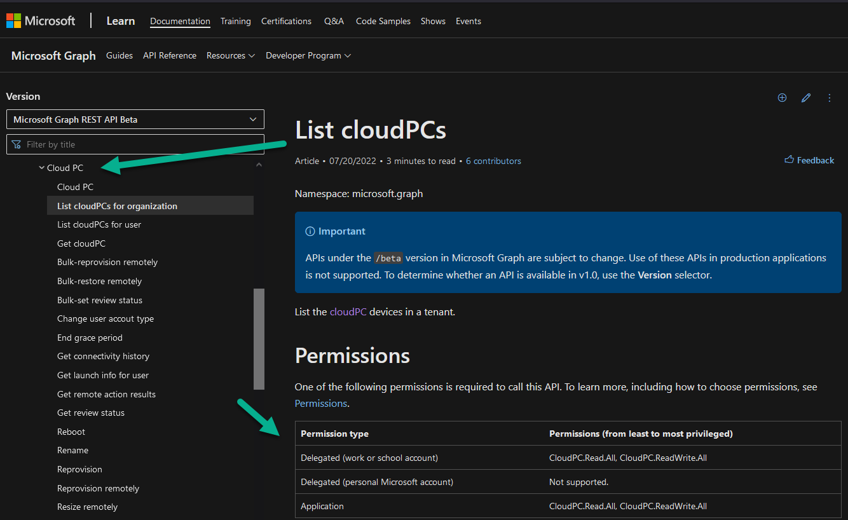Open List cloudPCs for user
Screen dimensions: 848x520
pos(99,224)
